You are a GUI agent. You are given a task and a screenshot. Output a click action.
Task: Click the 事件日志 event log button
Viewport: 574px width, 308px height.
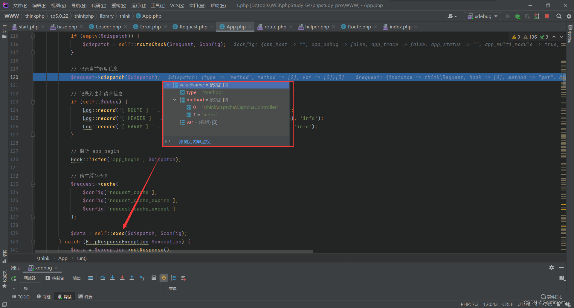pyautogui.click(x=552, y=297)
